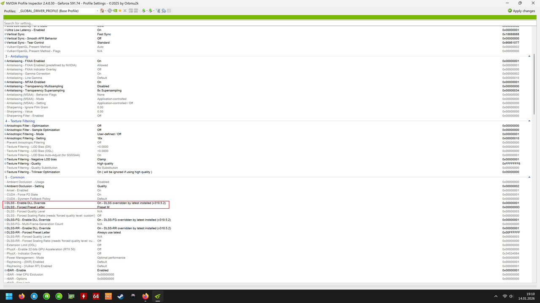Click hex value 0xFFFFFFF6
This screenshot has width=540, height=303.
point(511,164)
